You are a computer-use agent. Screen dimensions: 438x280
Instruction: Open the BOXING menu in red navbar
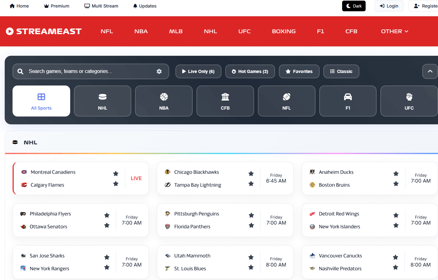tap(284, 31)
